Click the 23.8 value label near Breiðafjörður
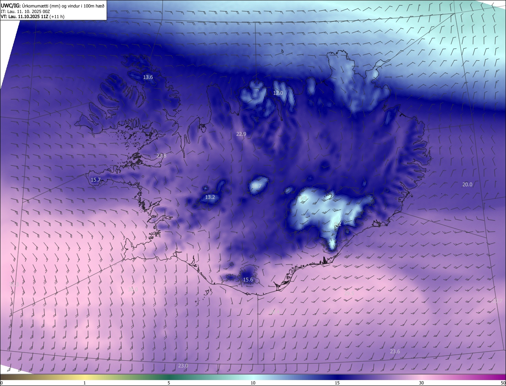 (x=161, y=156)
